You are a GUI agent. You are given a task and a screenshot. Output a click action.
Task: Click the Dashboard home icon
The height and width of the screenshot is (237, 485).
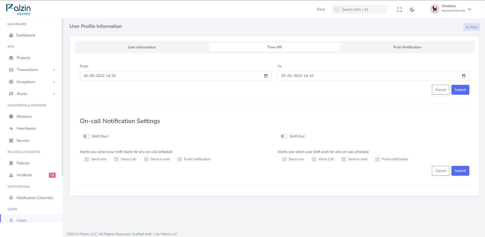coord(11,35)
